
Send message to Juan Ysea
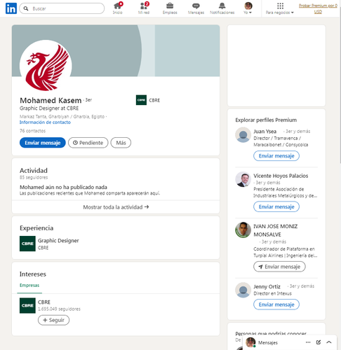click(276, 155)
